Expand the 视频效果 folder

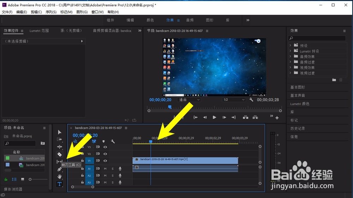coord(290,67)
